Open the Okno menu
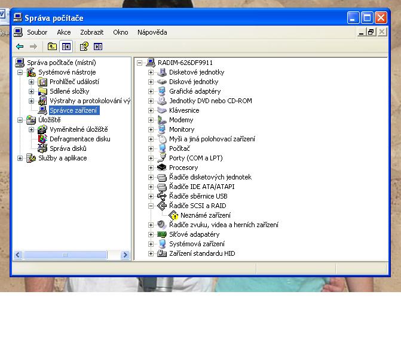Screen dimensions: 401x344 (121, 32)
